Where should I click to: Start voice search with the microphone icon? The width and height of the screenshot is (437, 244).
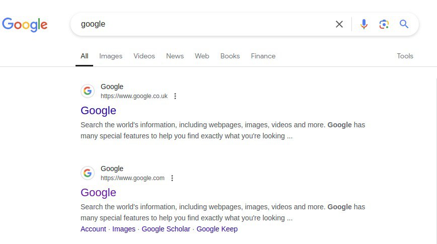[x=363, y=24]
